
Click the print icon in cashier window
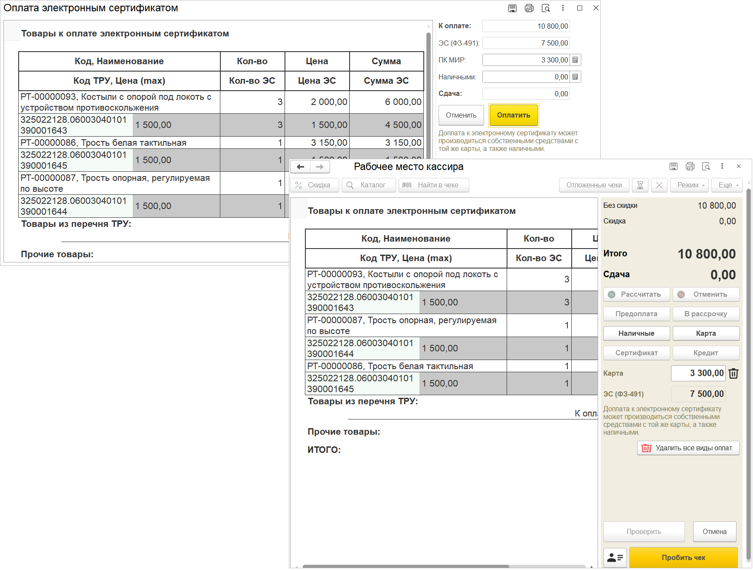click(690, 167)
